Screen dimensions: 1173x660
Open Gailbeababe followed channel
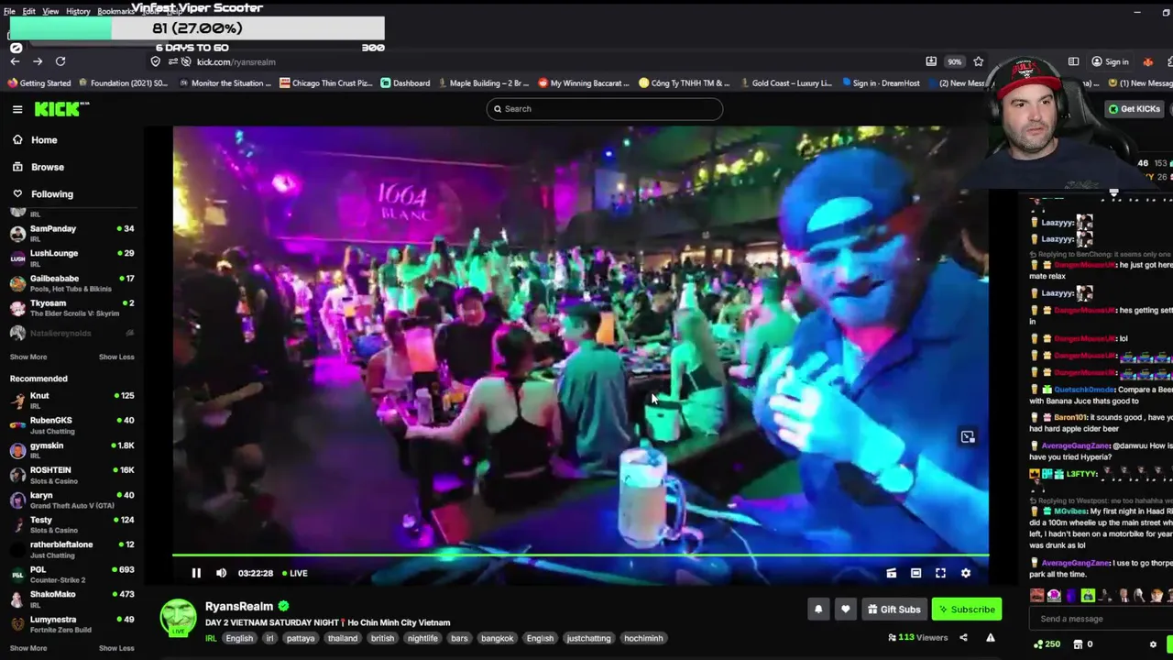[71, 282]
